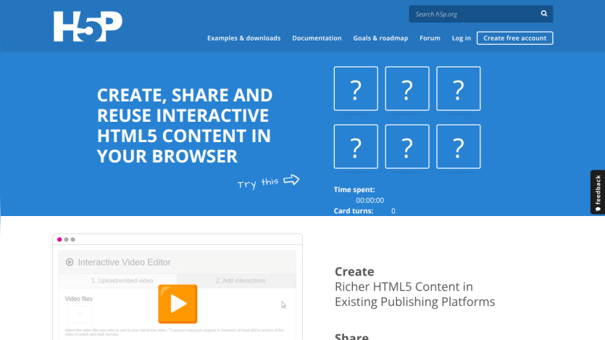Flip the last card in top row
605x340 pixels.
pos(459,88)
